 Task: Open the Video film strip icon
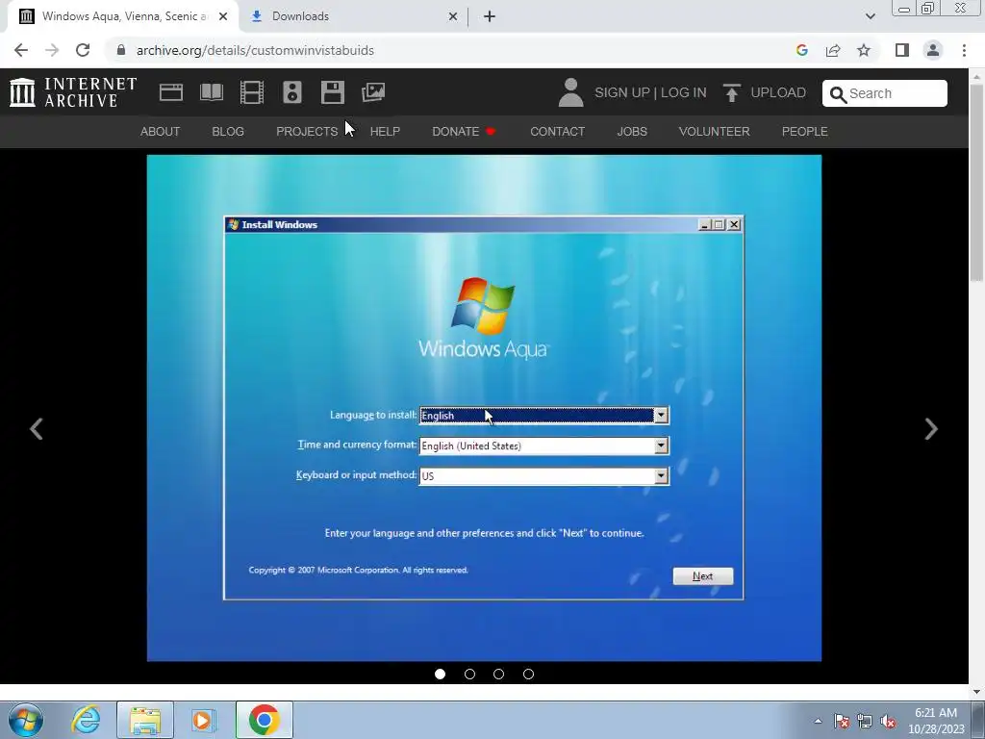[x=252, y=92]
